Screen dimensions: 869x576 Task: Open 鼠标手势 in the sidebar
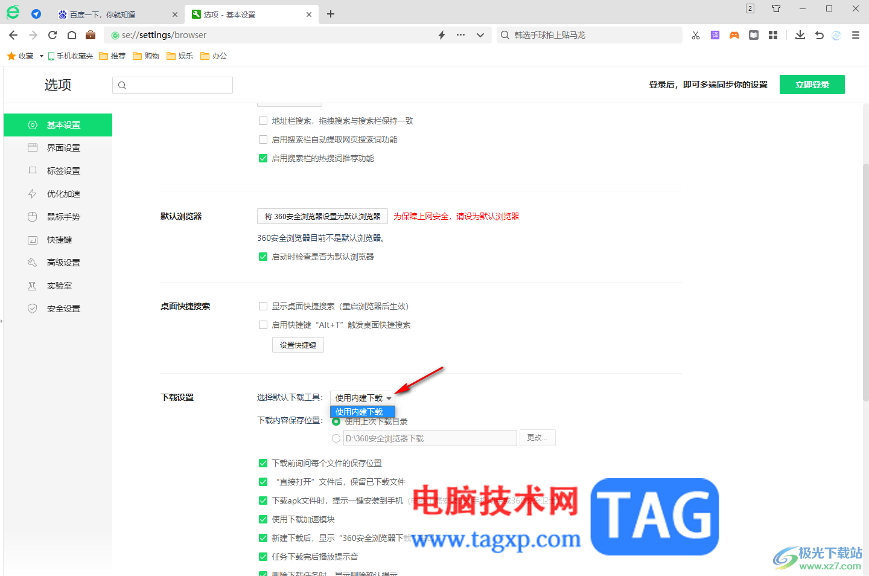click(58, 217)
